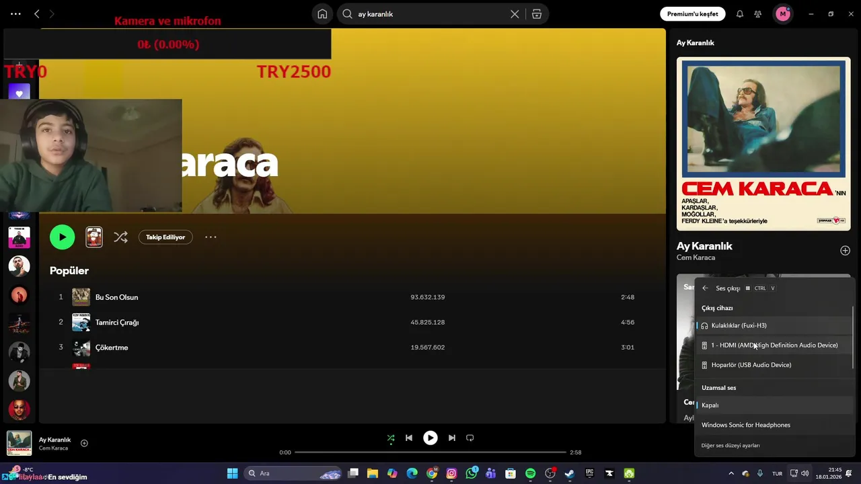
Task: Click duration 4:56 of Tamirci Çırağı
Action: pos(628,322)
